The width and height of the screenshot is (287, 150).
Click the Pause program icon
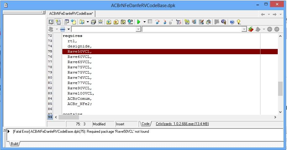(150, 22)
